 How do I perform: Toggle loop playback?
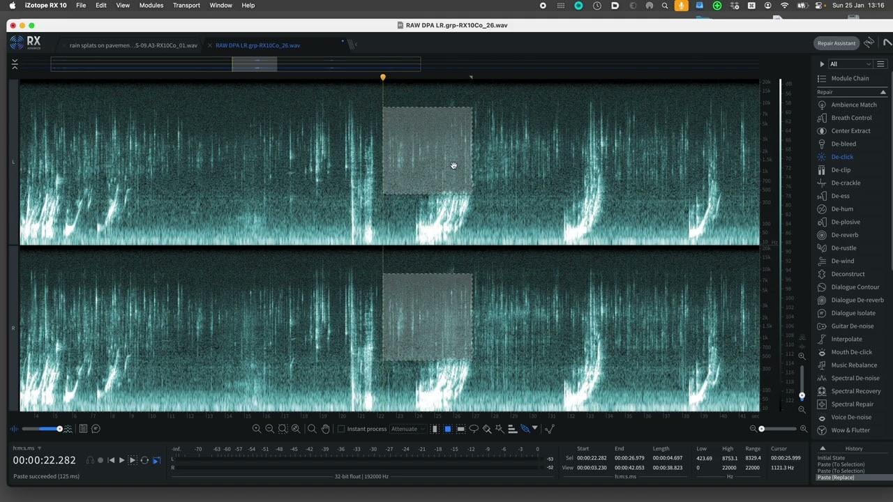click(144, 460)
